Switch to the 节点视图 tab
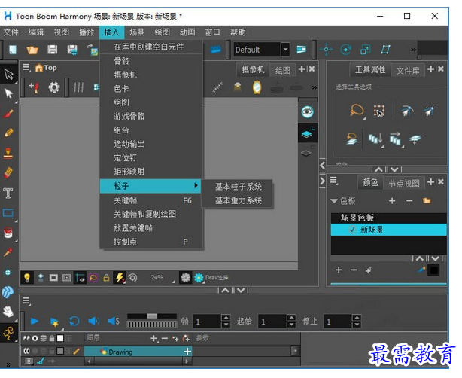Screen dimensions: 462x378 pyautogui.click(x=404, y=183)
